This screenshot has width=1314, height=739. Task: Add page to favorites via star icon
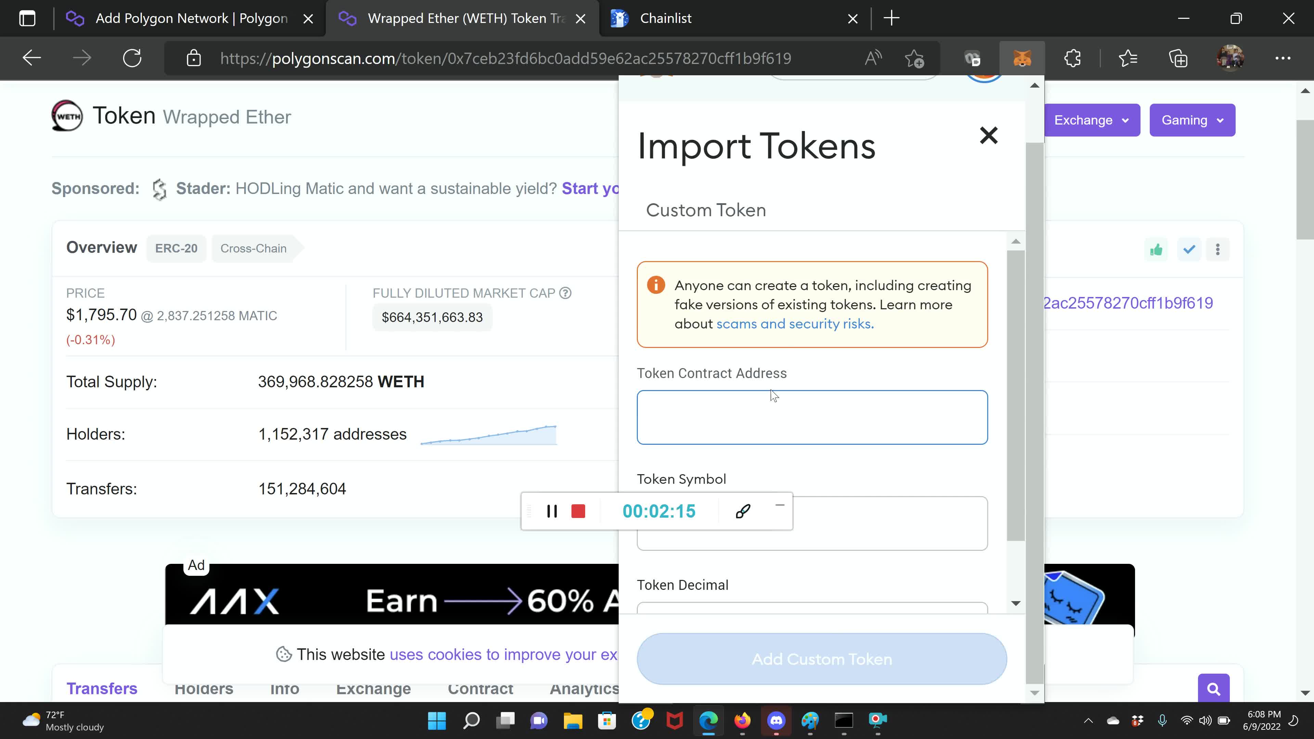915,59
